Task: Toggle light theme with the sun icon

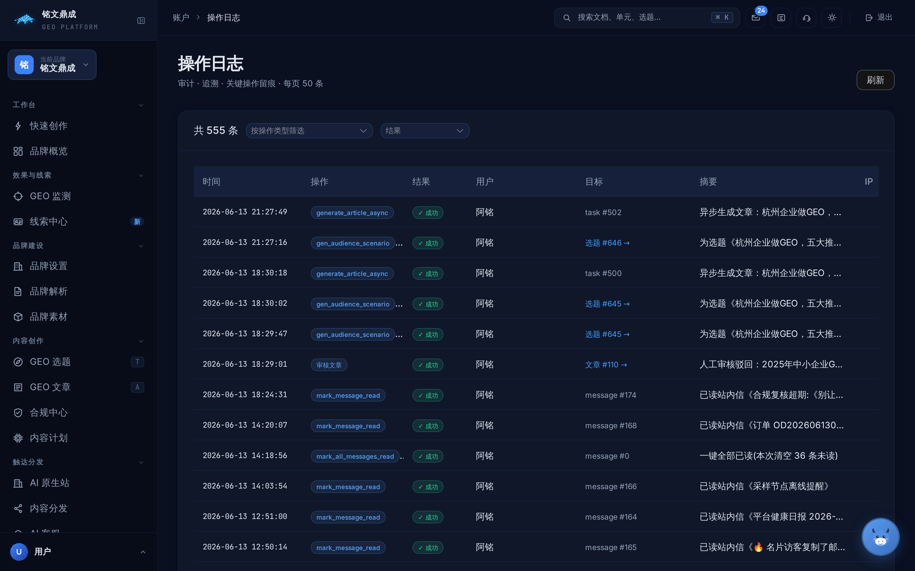Action: pos(831,18)
